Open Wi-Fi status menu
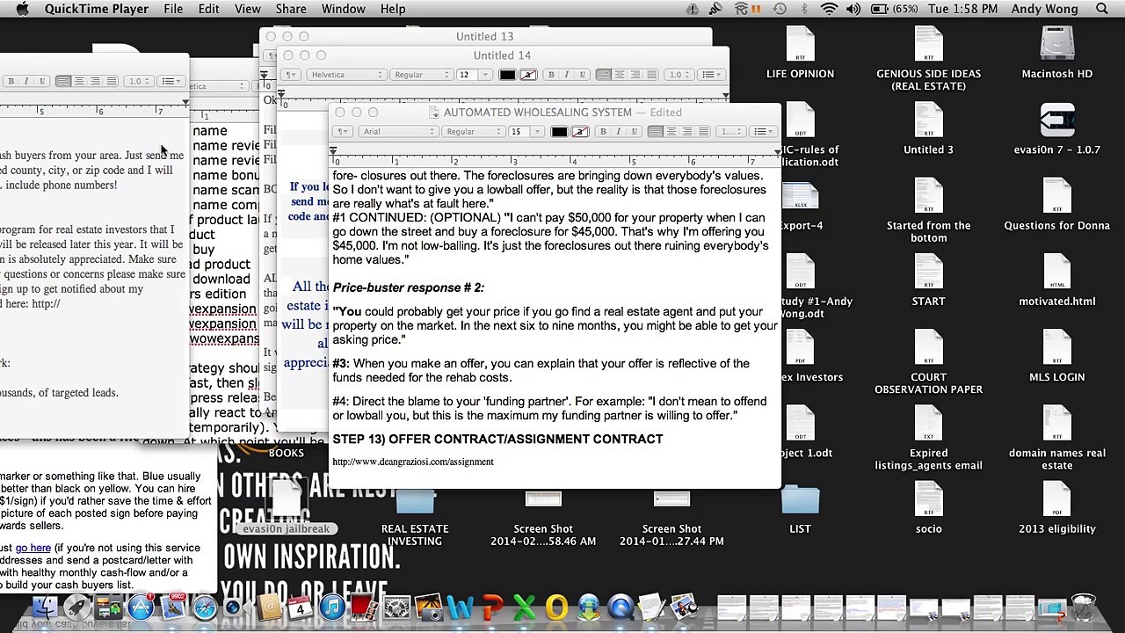 click(829, 9)
